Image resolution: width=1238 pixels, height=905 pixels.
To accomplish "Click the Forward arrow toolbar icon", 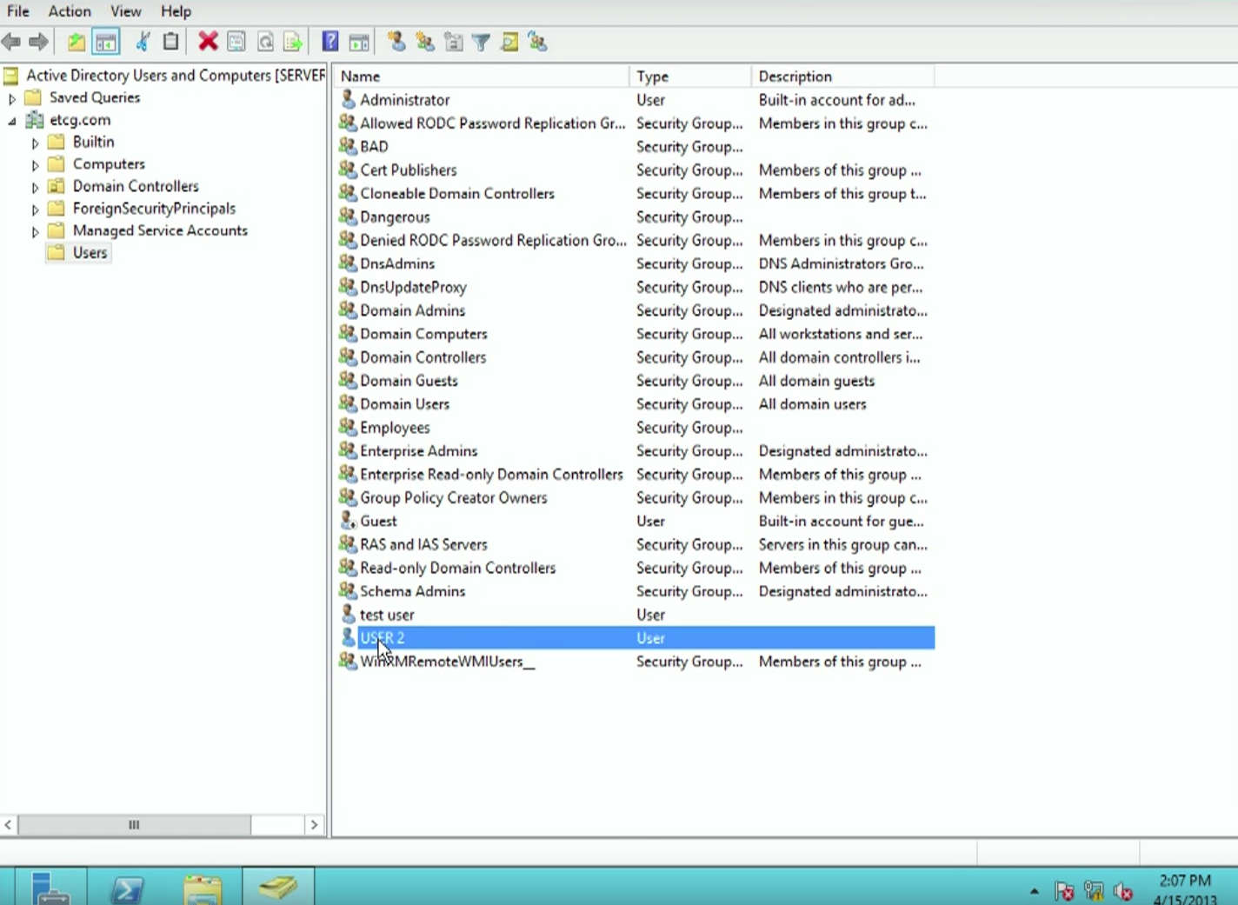I will pos(38,42).
